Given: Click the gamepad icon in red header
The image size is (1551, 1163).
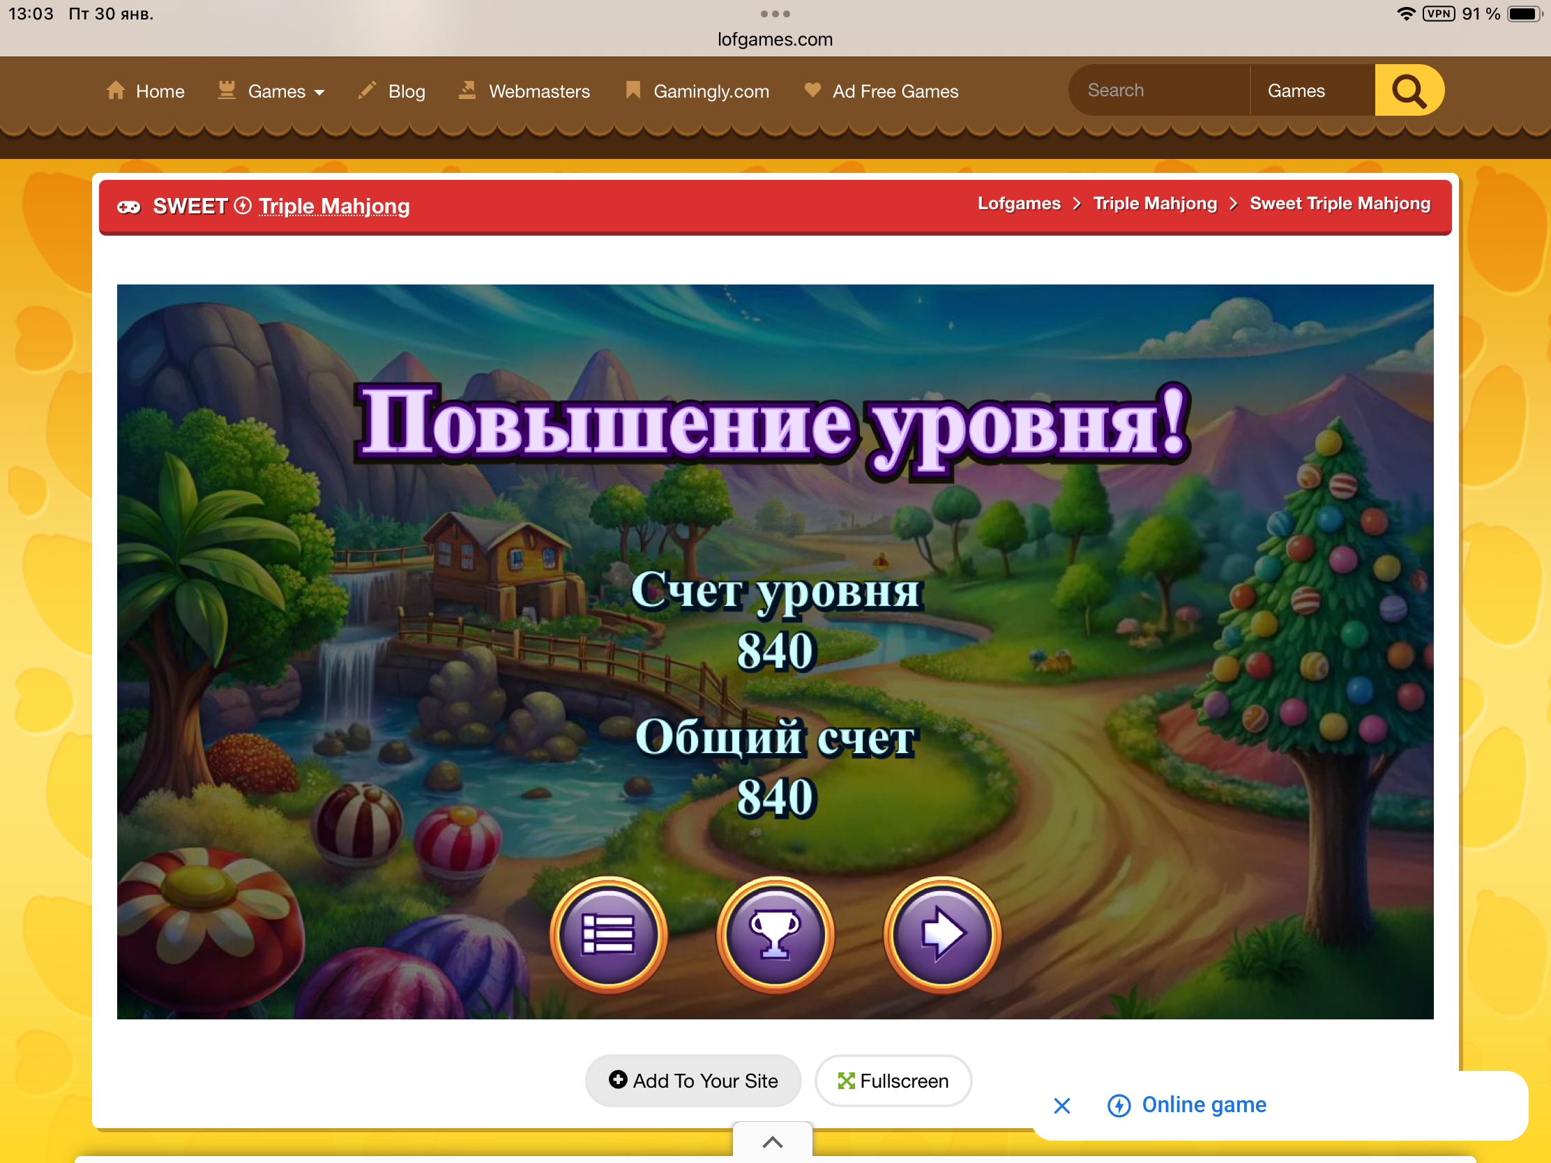Looking at the screenshot, I should click(128, 207).
